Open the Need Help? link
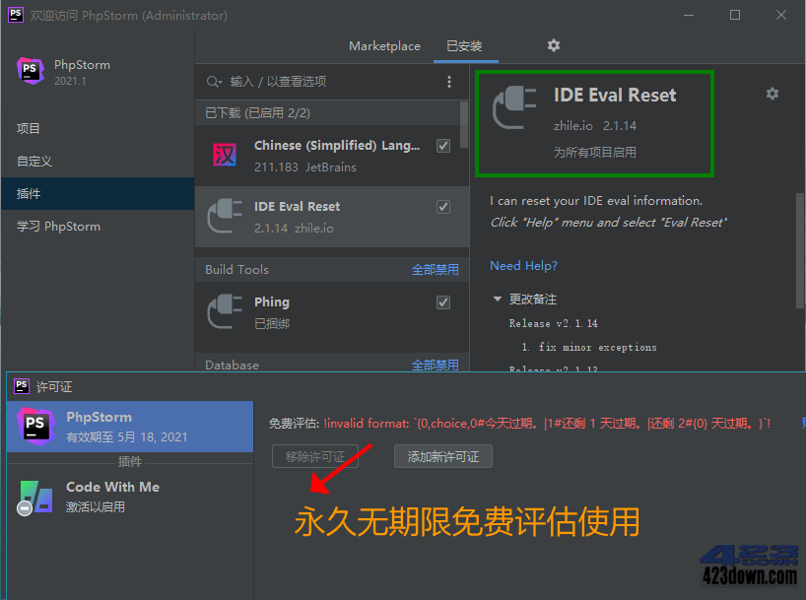This screenshot has height=600, width=806. 523,265
